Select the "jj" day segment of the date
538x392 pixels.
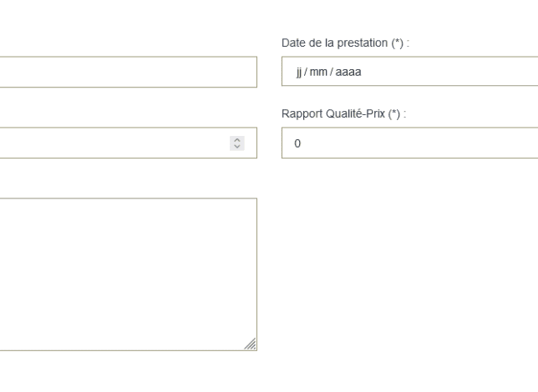pyautogui.click(x=297, y=72)
